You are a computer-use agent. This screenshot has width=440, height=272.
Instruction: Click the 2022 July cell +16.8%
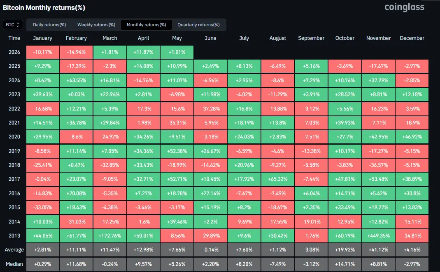244,109
